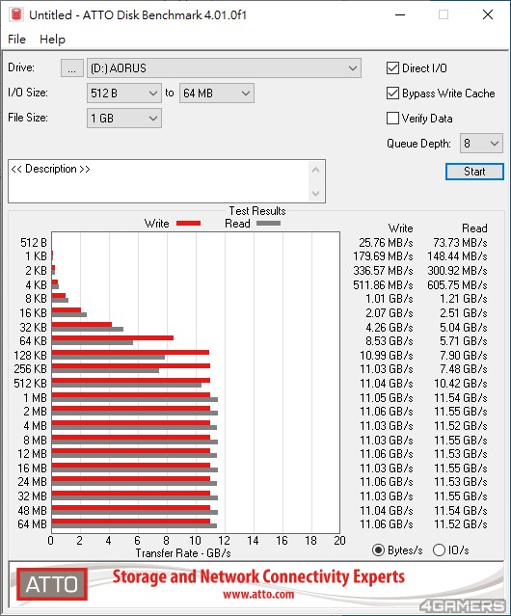Click the 73.73 MB/s read value
The height and width of the screenshot is (616, 511).
click(460, 242)
